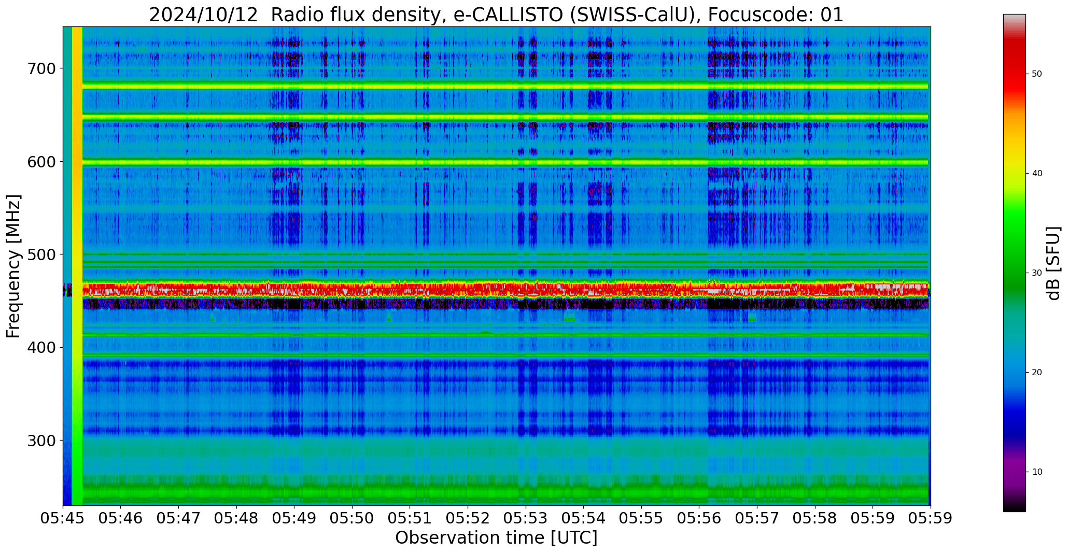
Task: Click the 05:50 time tick label
Action: (x=353, y=518)
